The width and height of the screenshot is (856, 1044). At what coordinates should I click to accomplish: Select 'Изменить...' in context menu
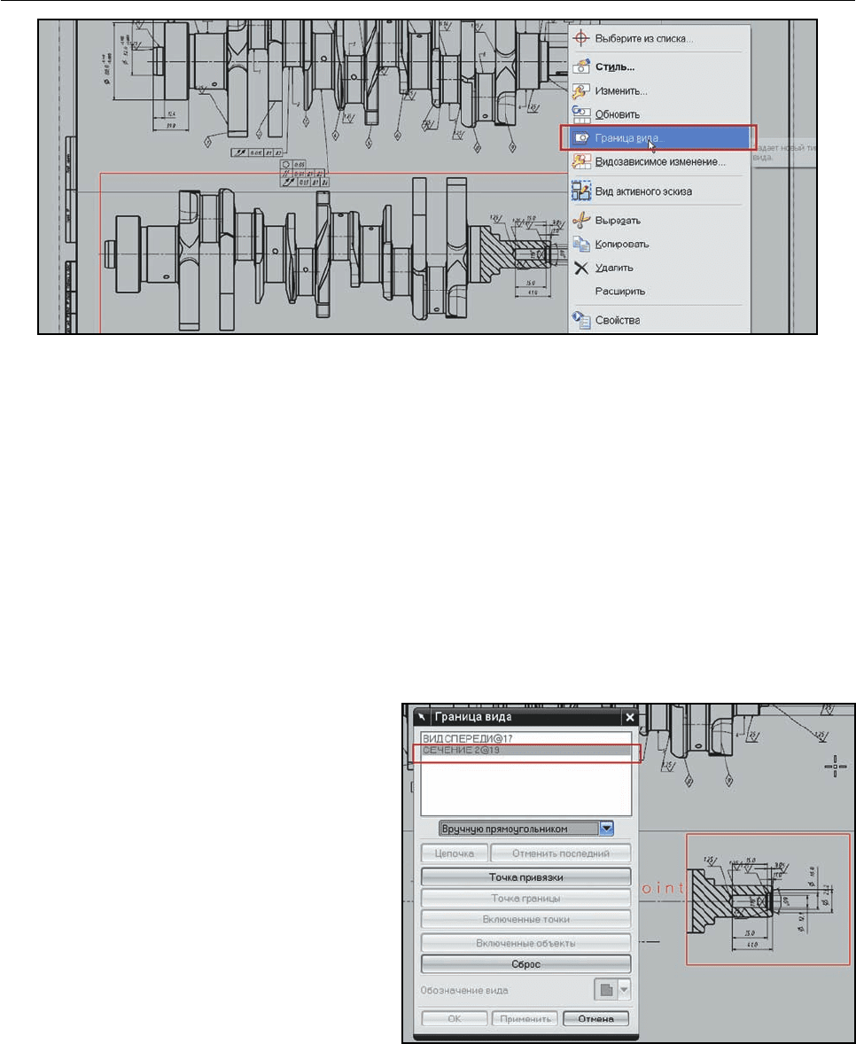tap(659, 90)
